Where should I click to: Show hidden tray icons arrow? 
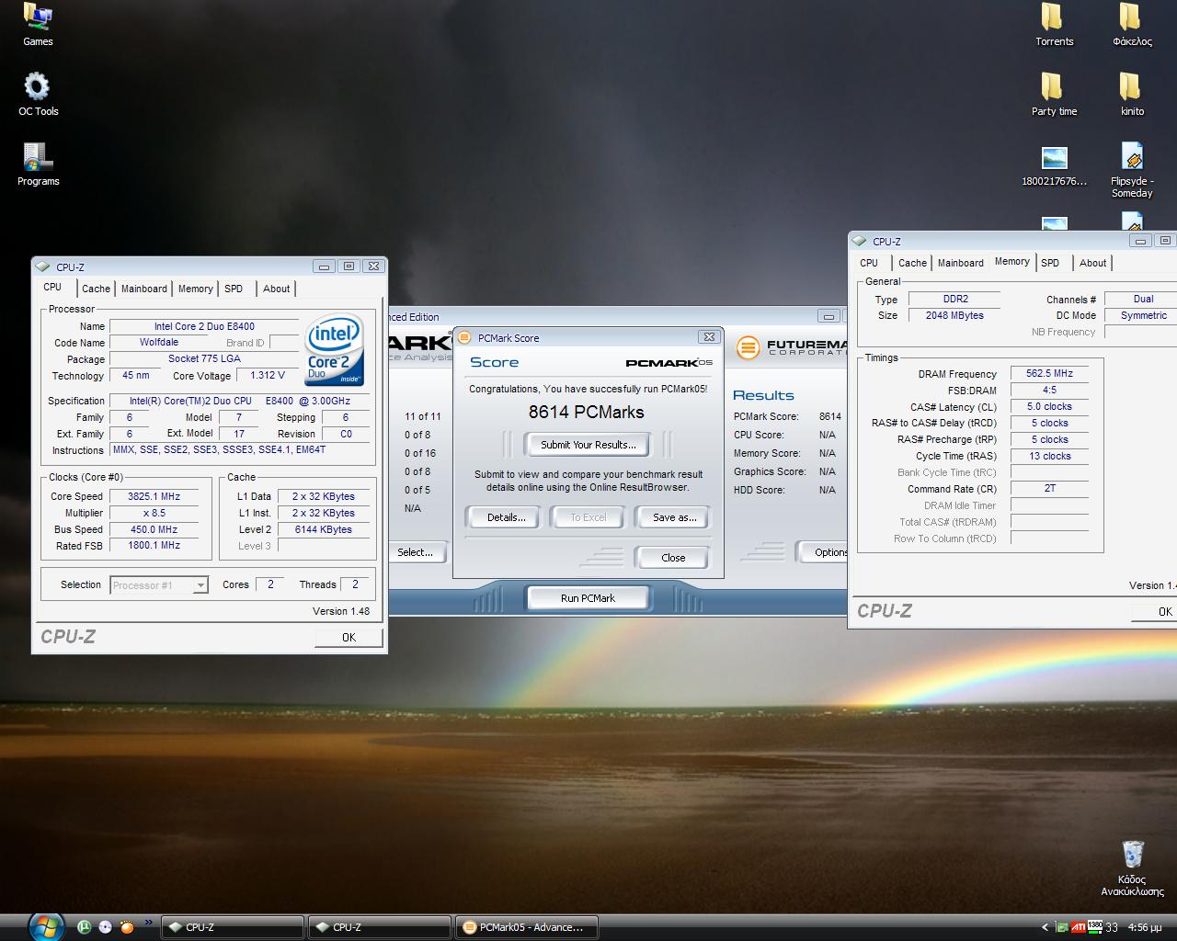[x=1045, y=927]
